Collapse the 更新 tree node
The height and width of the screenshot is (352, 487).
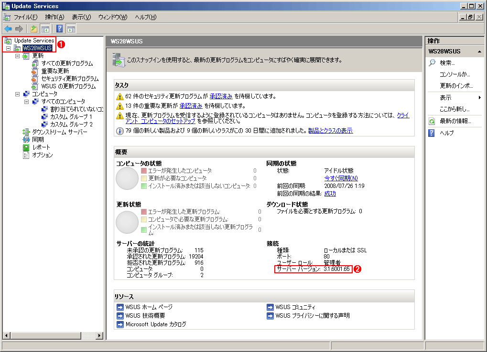(x=17, y=56)
